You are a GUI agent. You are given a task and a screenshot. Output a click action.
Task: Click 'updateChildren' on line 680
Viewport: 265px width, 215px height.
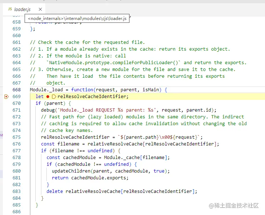(71, 171)
